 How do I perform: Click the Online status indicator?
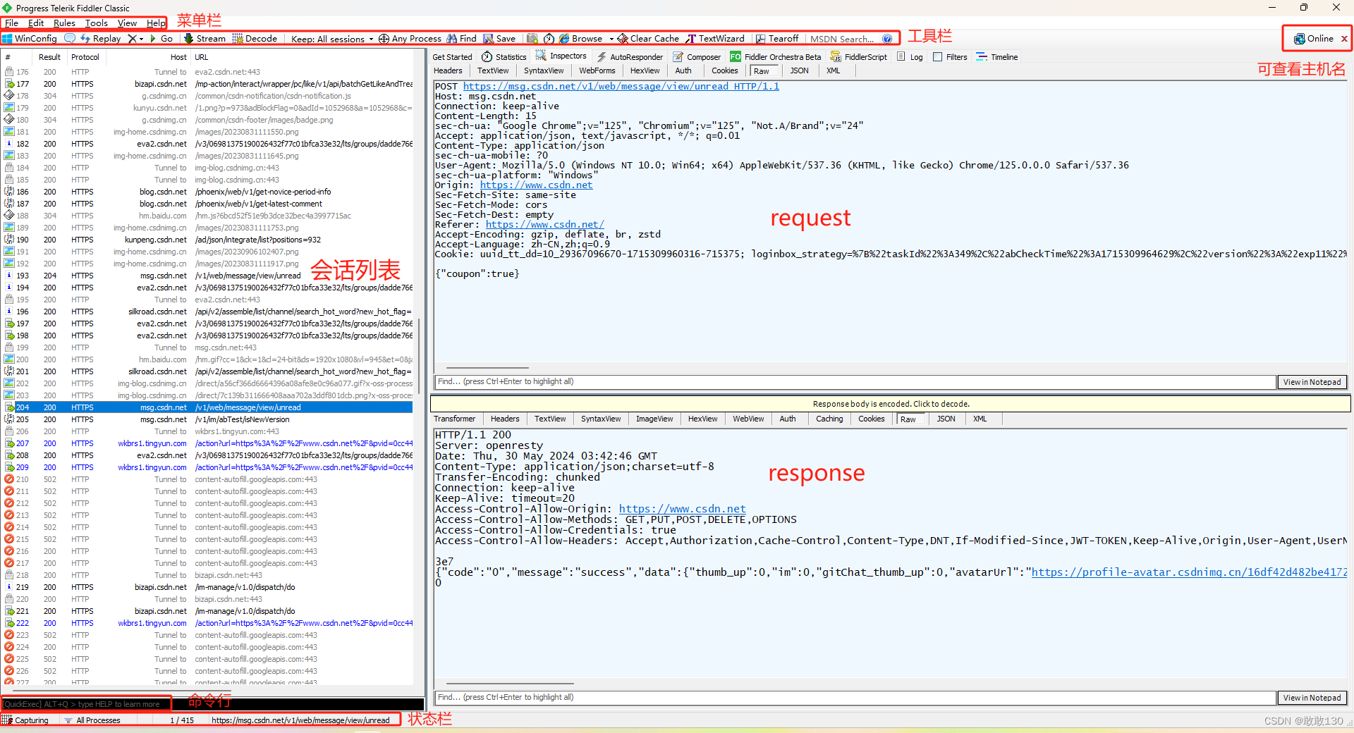(x=1314, y=39)
